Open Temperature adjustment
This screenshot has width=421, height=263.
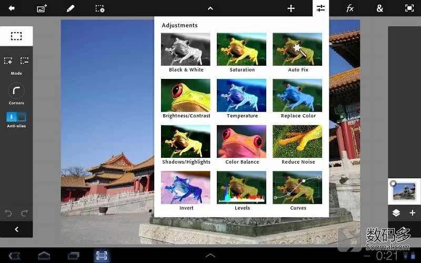point(242,99)
